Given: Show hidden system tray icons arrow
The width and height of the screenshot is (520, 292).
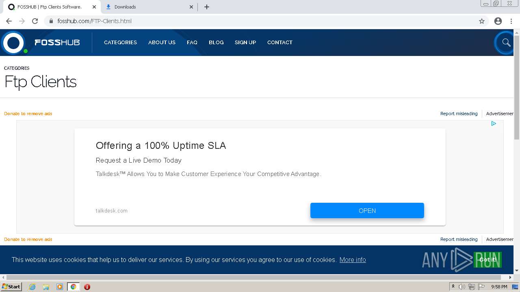Looking at the screenshot, I should [453, 287].
